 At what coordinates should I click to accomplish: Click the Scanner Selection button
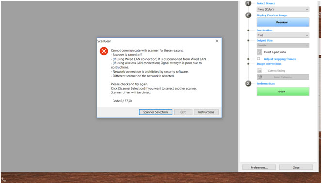click(156, 112)
